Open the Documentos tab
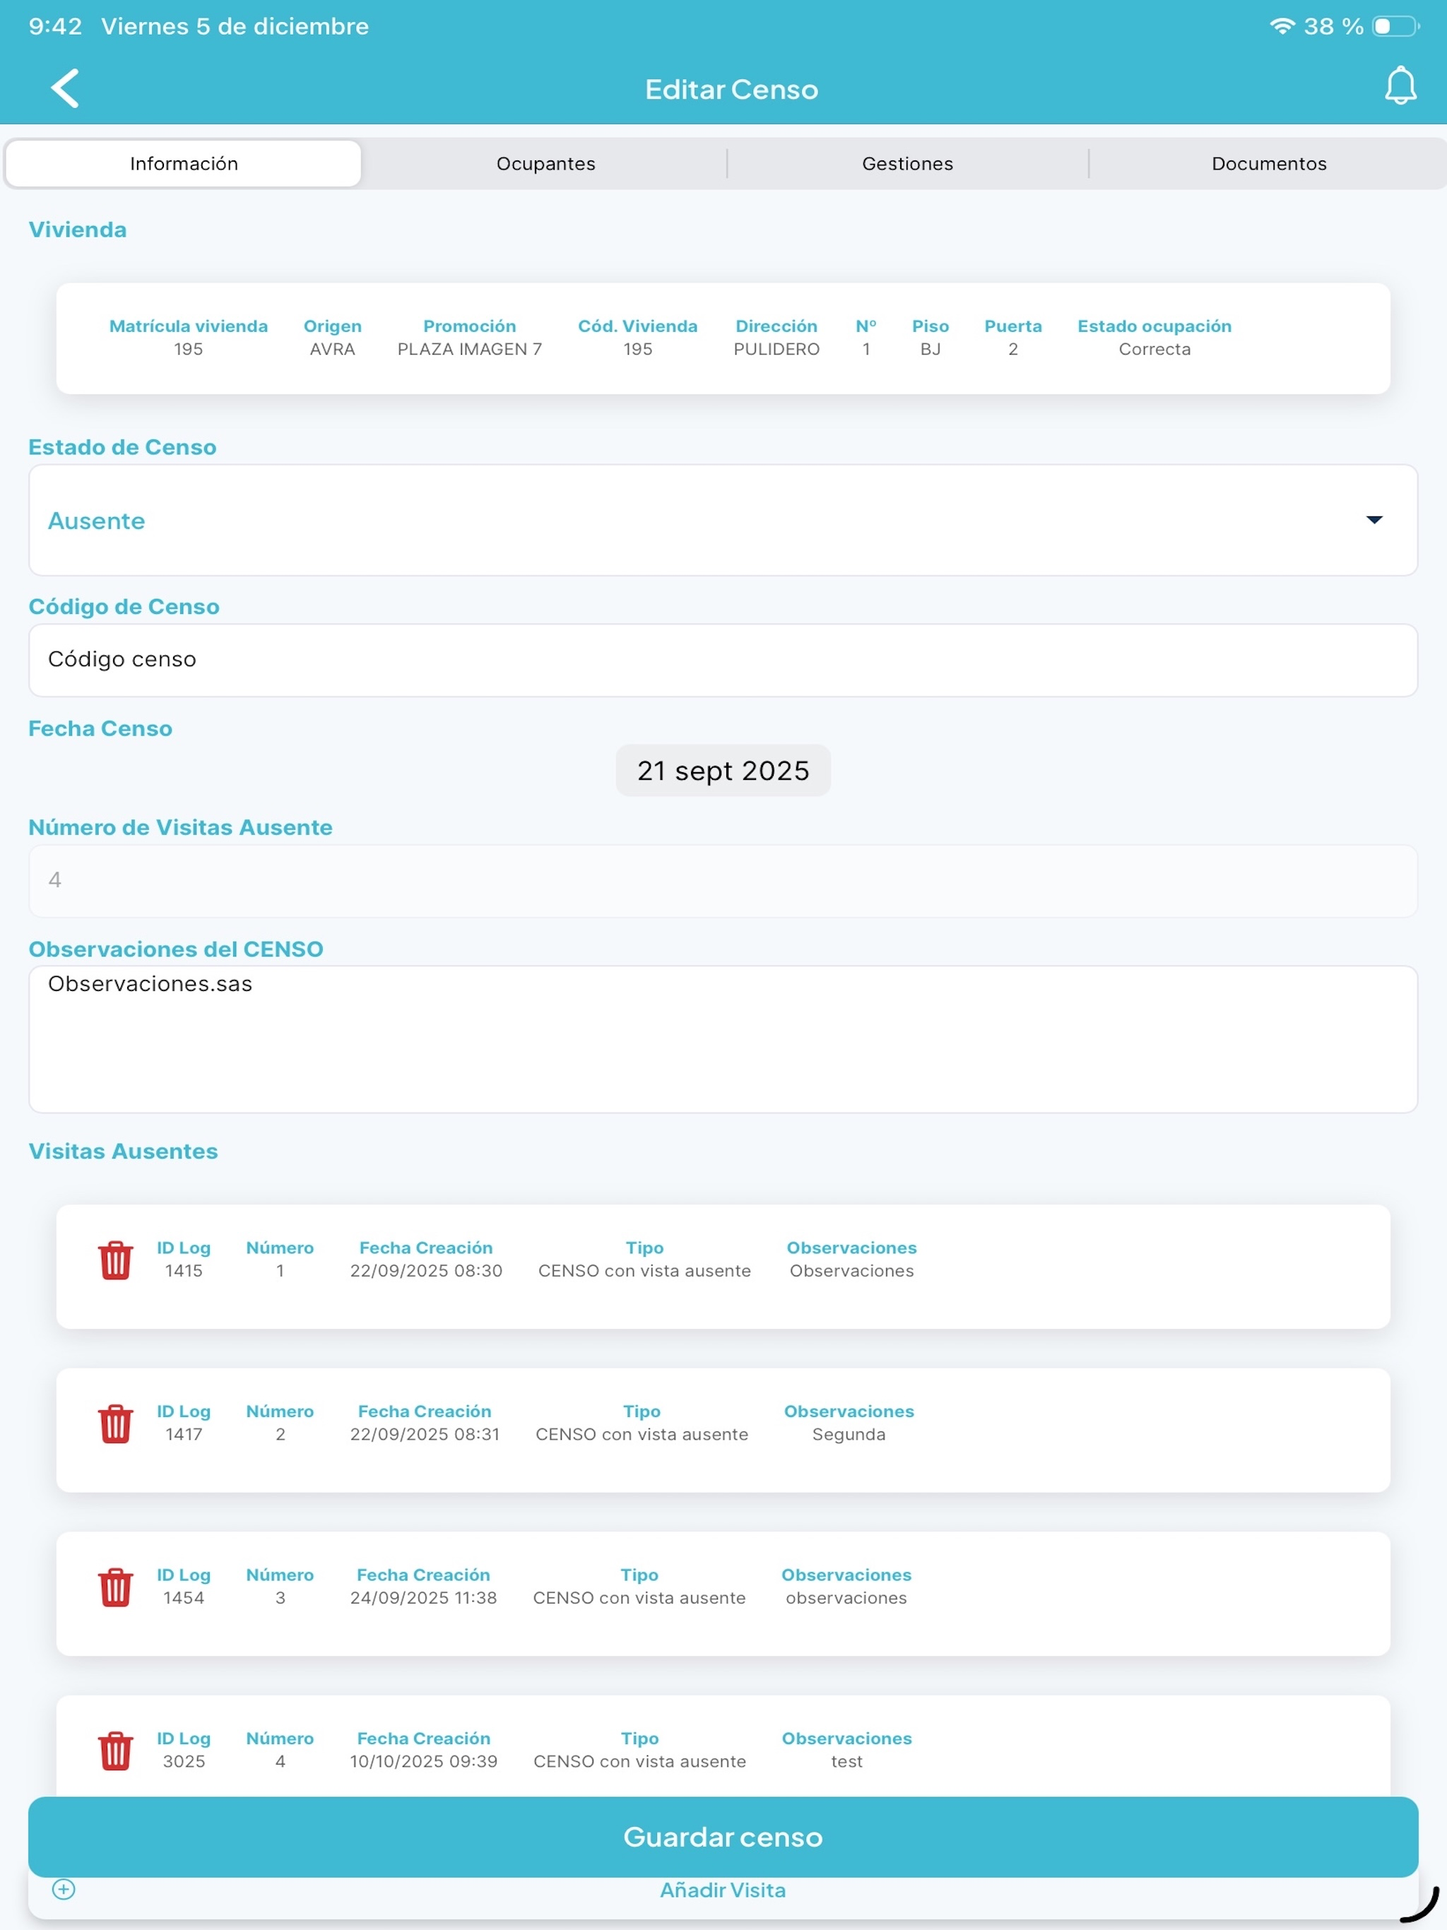 (1269, 163)
